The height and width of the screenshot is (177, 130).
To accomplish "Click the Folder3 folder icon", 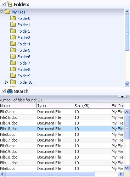I will click(x=13, y=37).
